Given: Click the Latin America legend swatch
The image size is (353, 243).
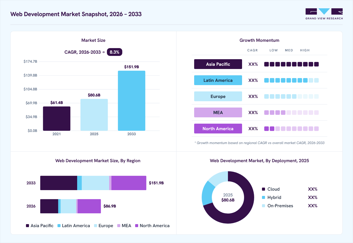Looking at the screenshot, I should (x=59, y=226).
